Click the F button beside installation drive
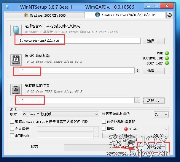The image size is (180, 162). point(138,100)
